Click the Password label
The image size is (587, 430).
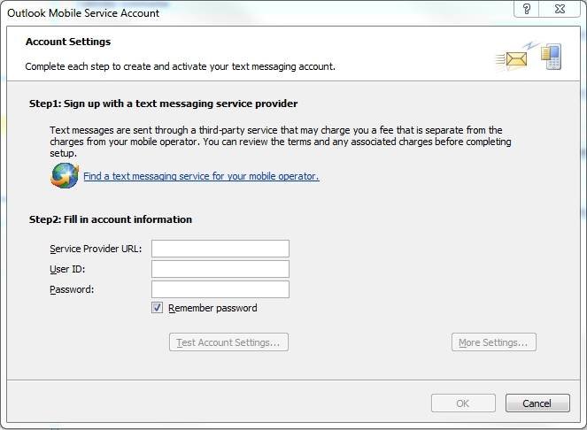point(72,289)
